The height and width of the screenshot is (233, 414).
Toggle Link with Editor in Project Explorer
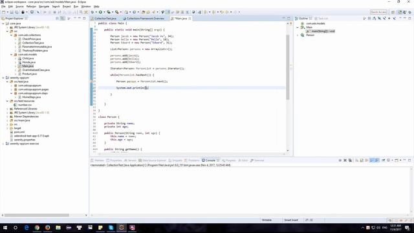pyautogui.click(x=62, y=19)
